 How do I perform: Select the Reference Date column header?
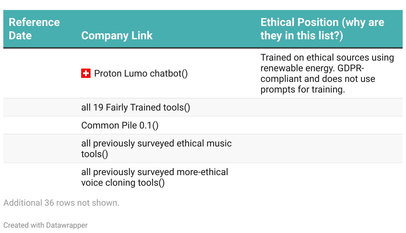(34, 29)
